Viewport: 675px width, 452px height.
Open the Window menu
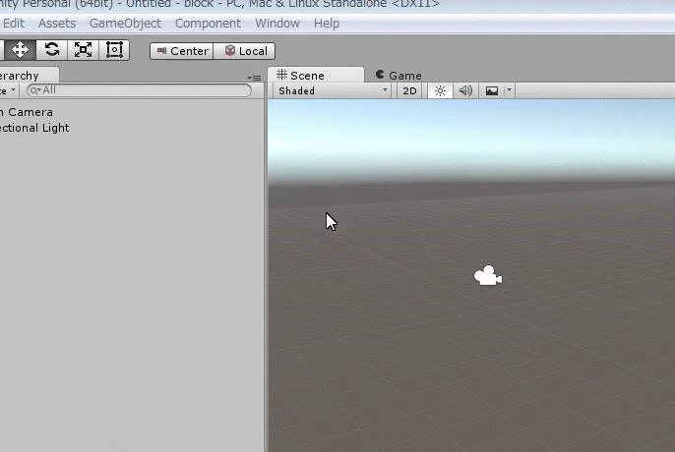pyautogui.click(x=277, y=24)
